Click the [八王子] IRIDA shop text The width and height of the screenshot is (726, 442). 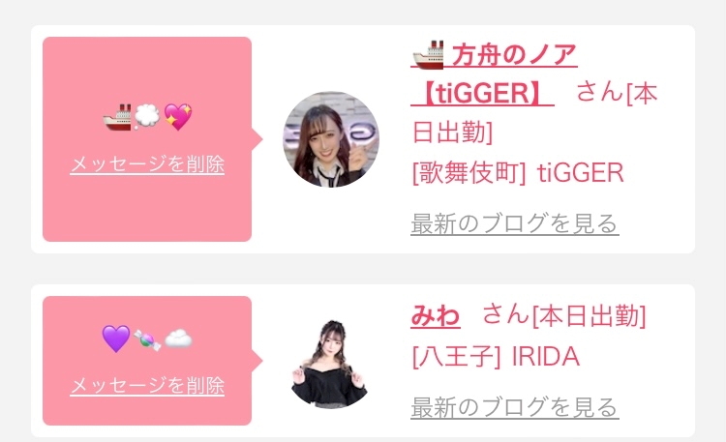(496, 356)
